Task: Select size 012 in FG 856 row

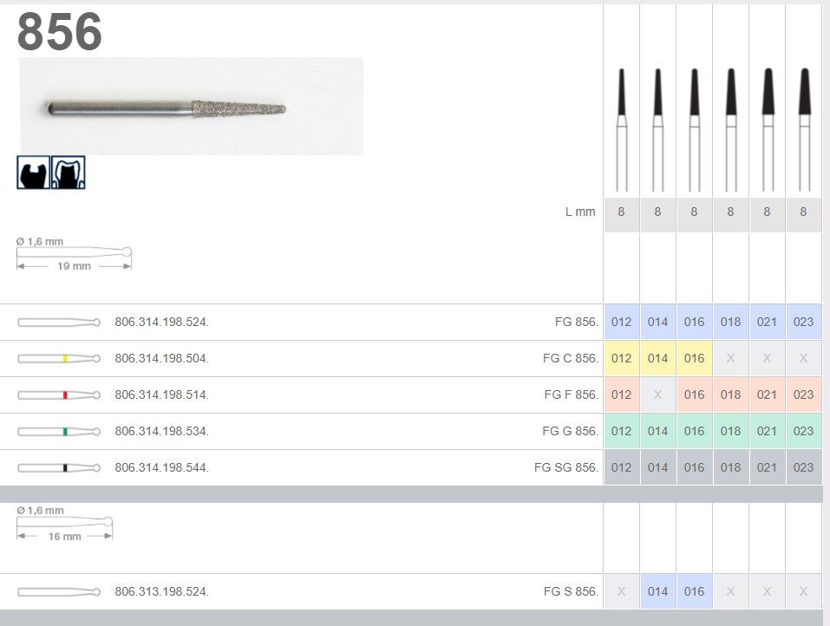Action: click(622, 322)
